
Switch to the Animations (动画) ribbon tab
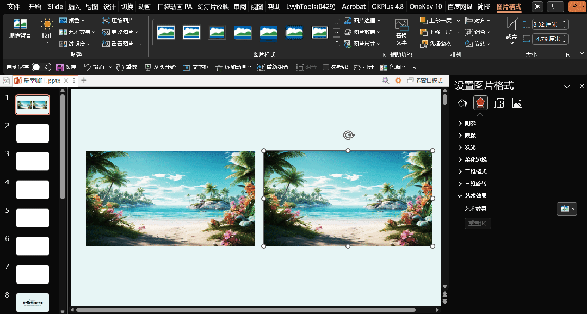click(145, 7)
